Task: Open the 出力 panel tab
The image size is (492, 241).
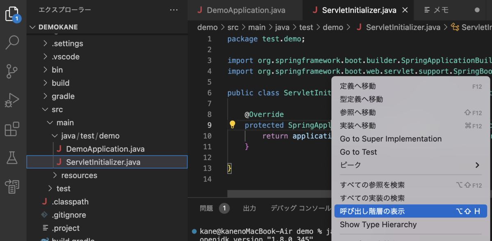Action: 250,208
